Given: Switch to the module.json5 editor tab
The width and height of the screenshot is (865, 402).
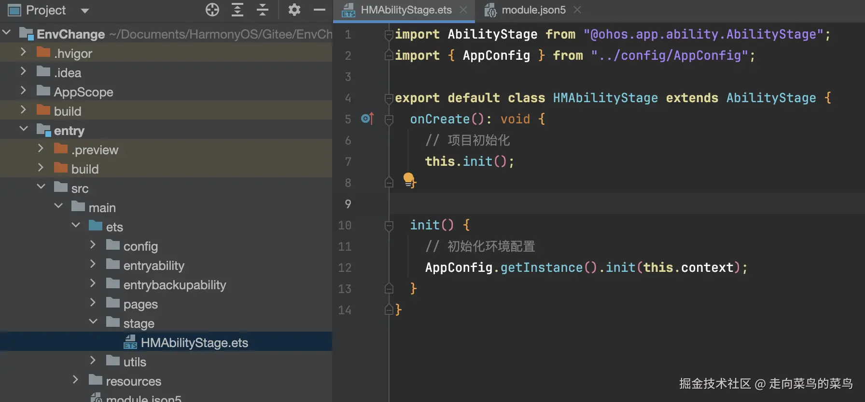Looking at the screenshot, I should coord(533,10).
